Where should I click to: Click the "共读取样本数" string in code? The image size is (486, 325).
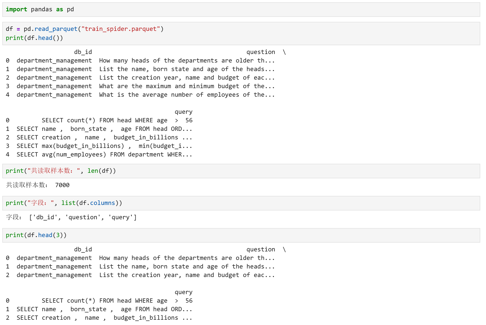pyautogui.click(x=53, y=171)
